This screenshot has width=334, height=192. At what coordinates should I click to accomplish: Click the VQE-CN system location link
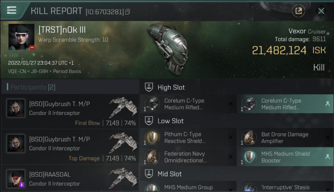pos(17,71)
